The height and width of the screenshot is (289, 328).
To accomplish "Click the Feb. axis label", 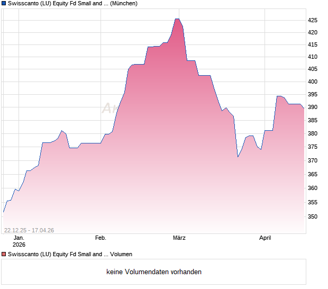I will pyautogui.click(x=101, y=238).
